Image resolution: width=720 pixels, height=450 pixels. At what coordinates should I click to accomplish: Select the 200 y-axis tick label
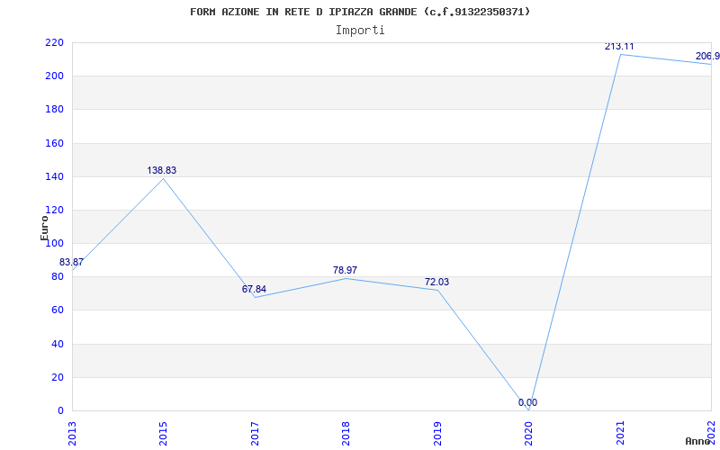(54, 76)
